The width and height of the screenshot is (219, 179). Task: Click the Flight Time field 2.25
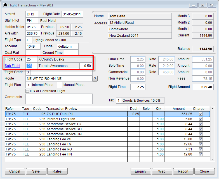point(138,87)
